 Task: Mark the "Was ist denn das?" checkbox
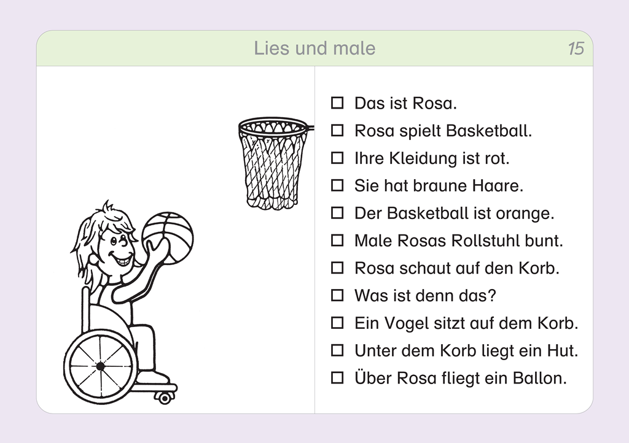pyautogui.click(x=337, y=296)
